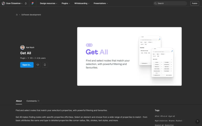
Task: Click the Figma logo icon
Action: (32, 3)
